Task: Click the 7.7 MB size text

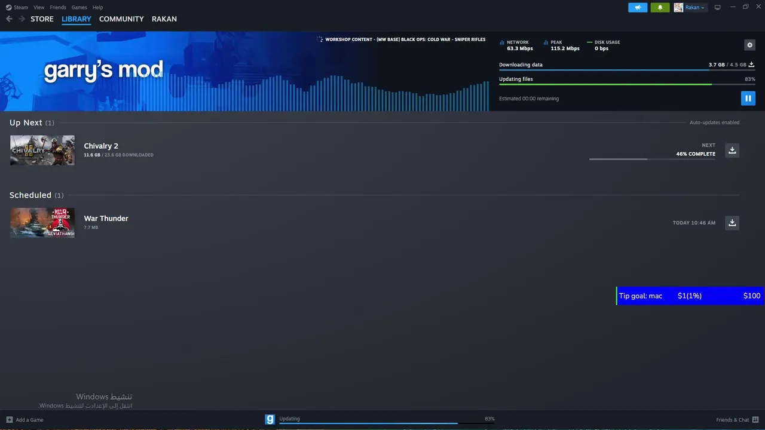Action: (x=91, y=228)
